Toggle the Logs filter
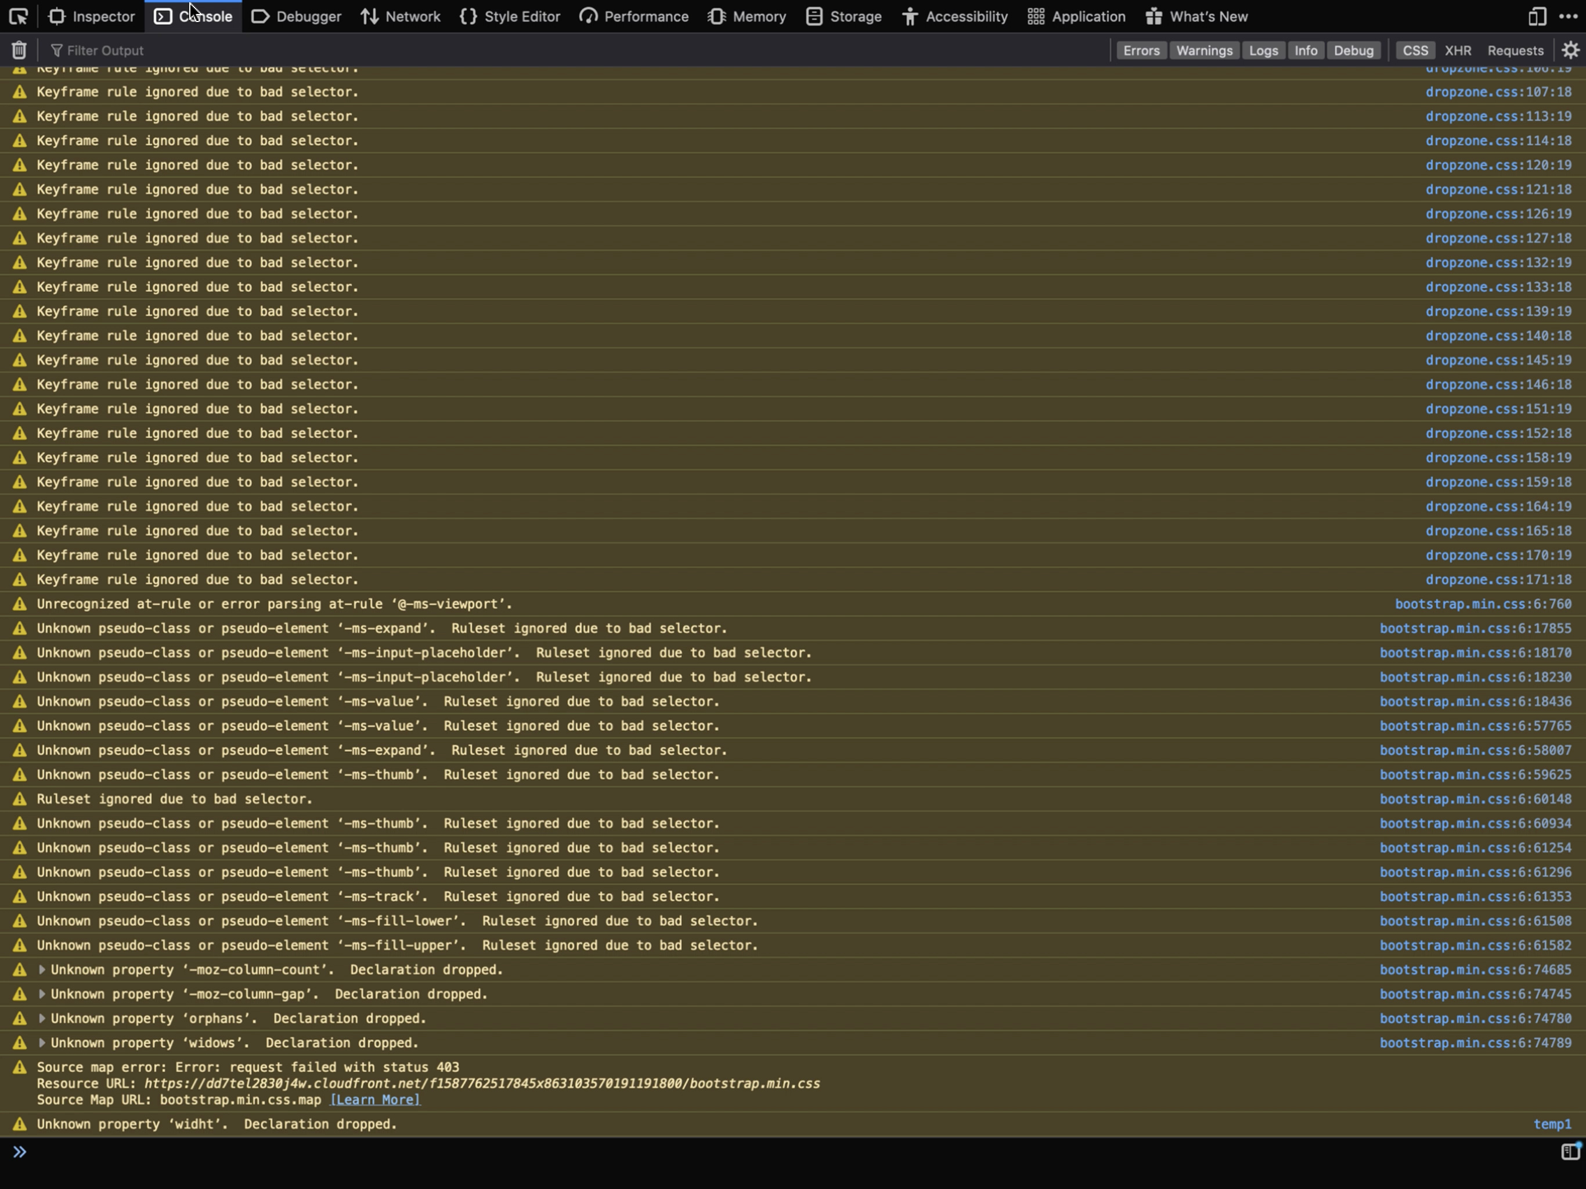 click(1263, 50)
